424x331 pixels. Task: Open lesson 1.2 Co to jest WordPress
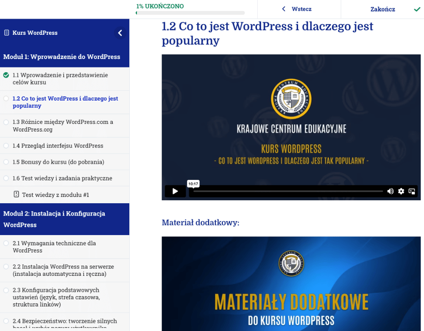(x=64, y=102)
